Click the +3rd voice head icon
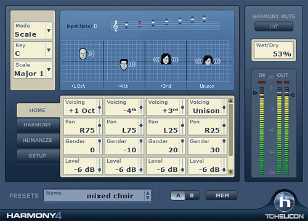Image resolution: width=308 pixels, height=221 pixels. 166,59
